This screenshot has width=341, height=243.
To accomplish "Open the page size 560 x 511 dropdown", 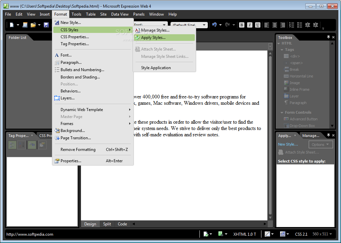I will [x=322, y=234].
